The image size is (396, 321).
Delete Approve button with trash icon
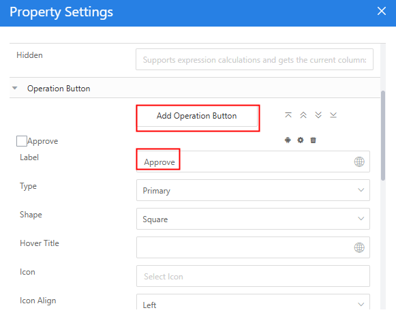313,140
